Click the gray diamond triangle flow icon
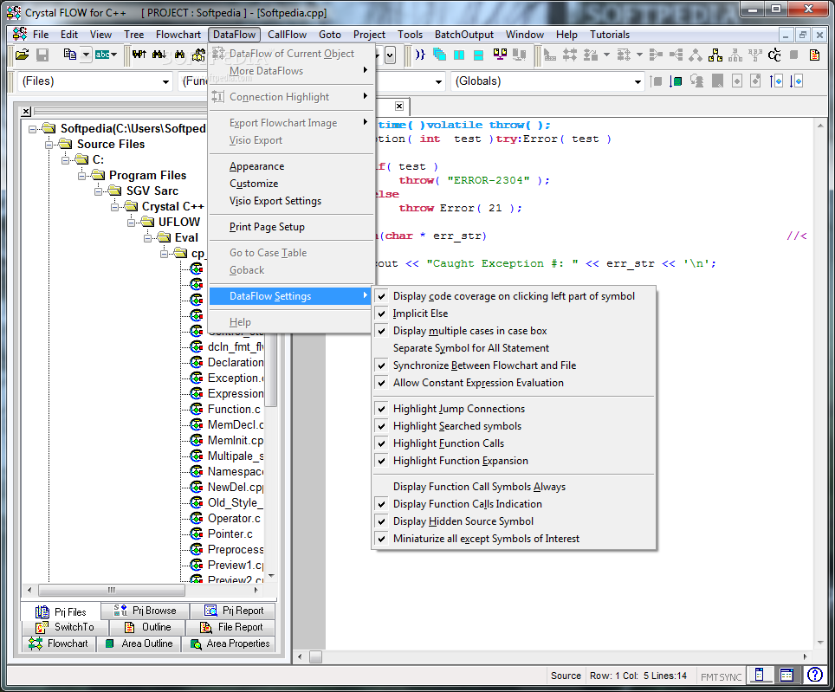Viewport: 835px width, 692px height. tap(696, 55)
